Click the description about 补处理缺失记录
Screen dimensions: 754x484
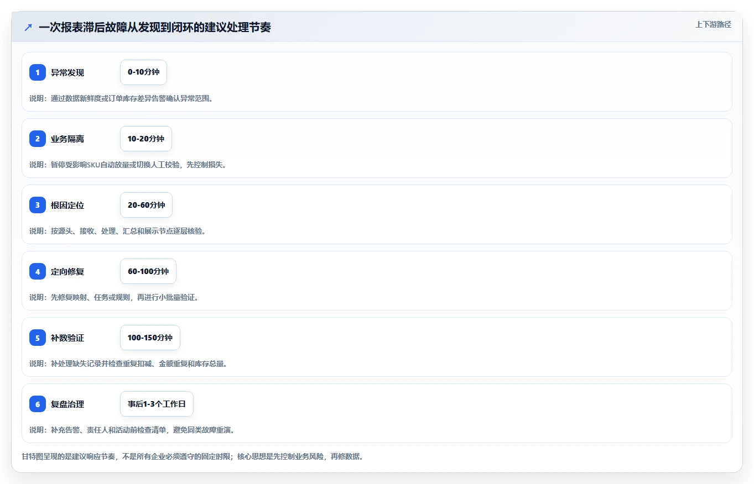128,364
